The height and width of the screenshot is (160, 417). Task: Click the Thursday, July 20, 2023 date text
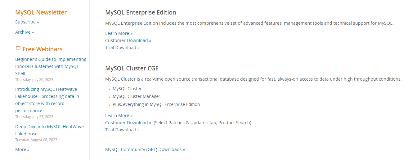pyautogui.click(x=34, y=79)
